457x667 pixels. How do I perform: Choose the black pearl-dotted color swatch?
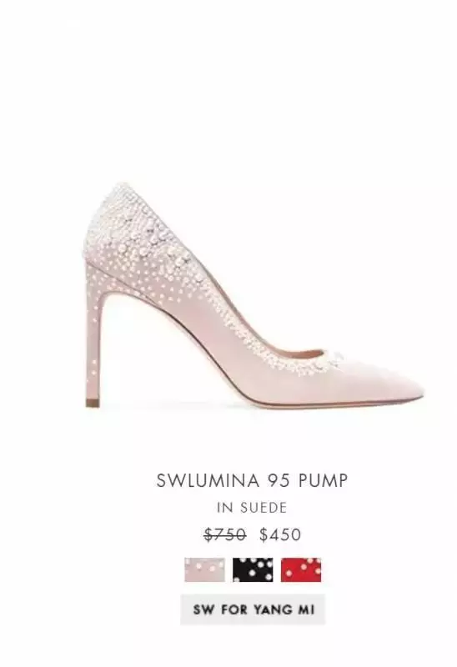253,569
